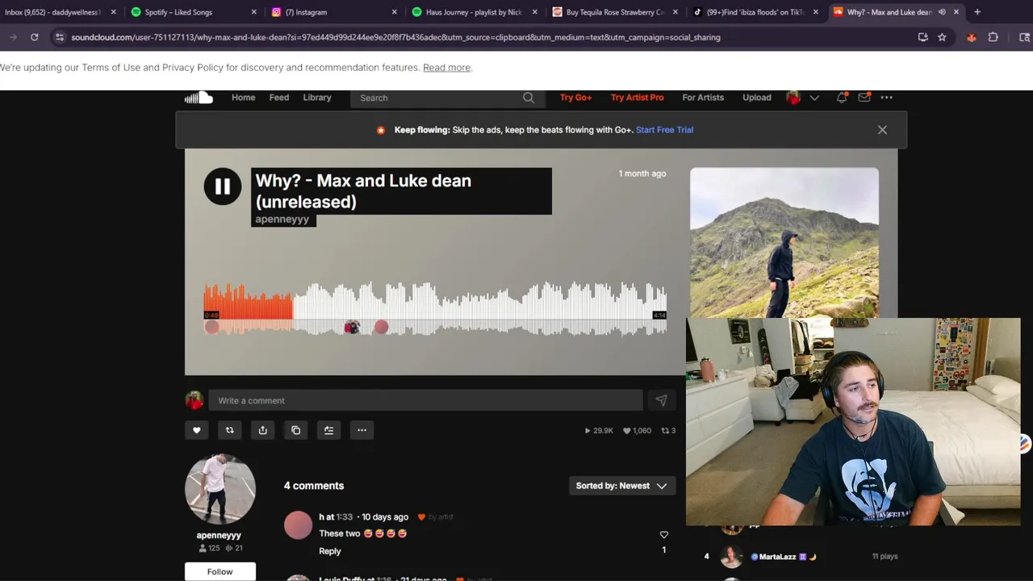
Task: Click the reposts count 3
Action: click(668, 431)
